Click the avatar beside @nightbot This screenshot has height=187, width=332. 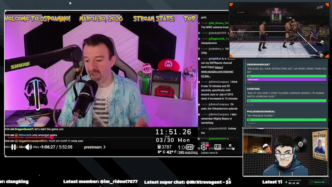point(199,59)
